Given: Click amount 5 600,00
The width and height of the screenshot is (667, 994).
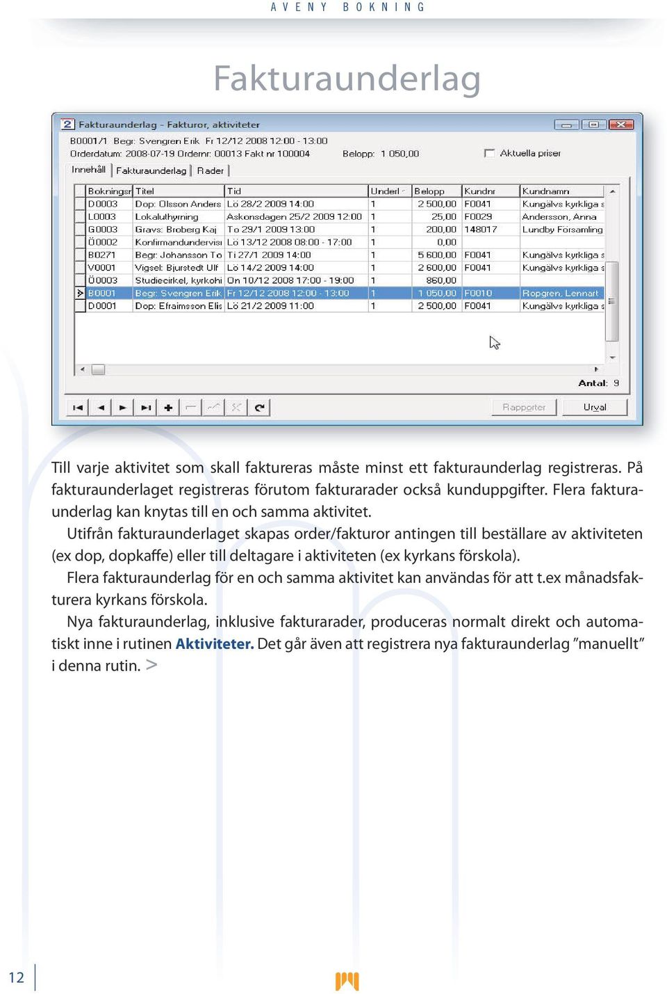Looking at the screenshot, I should pos(436,255).
